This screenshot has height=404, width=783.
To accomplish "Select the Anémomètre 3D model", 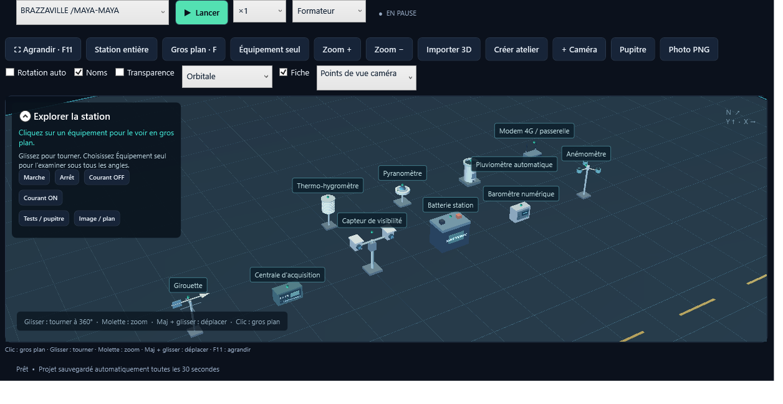I will (x=585, y=180).
